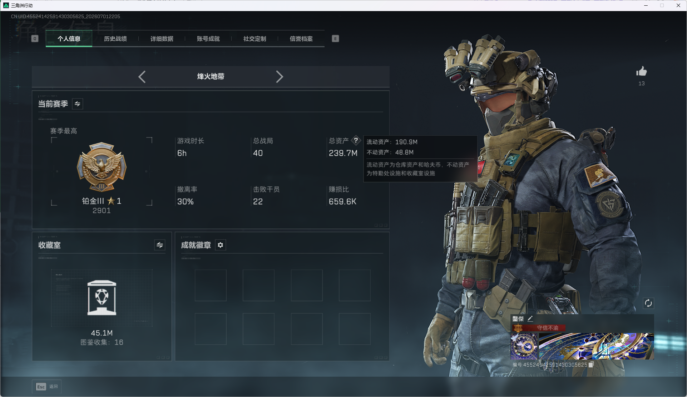Click the 总资产 question mark help icon
687x397 pixels.
point(356,140)
